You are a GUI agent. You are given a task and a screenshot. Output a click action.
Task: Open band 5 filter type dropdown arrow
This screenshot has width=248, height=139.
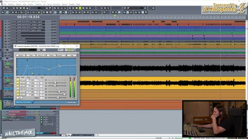point(24,92)
